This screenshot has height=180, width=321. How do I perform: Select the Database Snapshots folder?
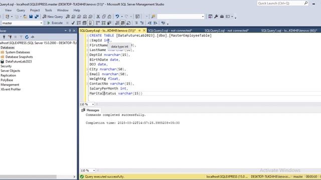[19, 57]
